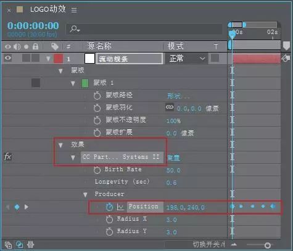
Task: Click the audio speaker column header icon
Action: point(17,47)
